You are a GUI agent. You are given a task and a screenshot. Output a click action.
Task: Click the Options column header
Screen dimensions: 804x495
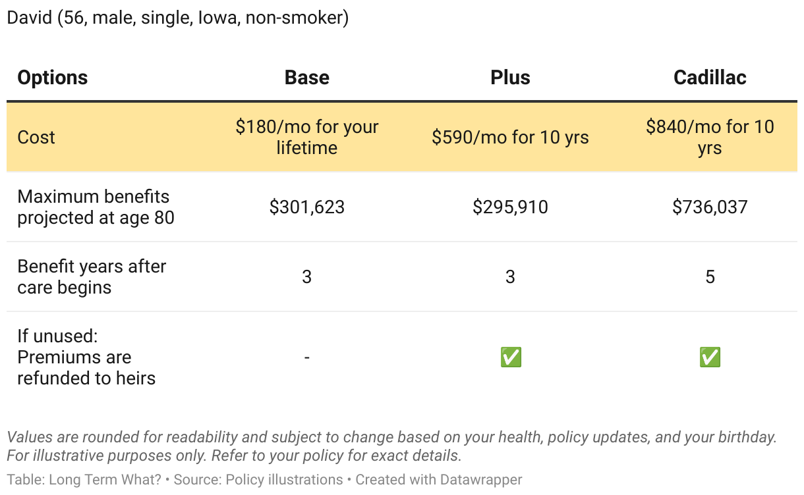pos(53,78)
